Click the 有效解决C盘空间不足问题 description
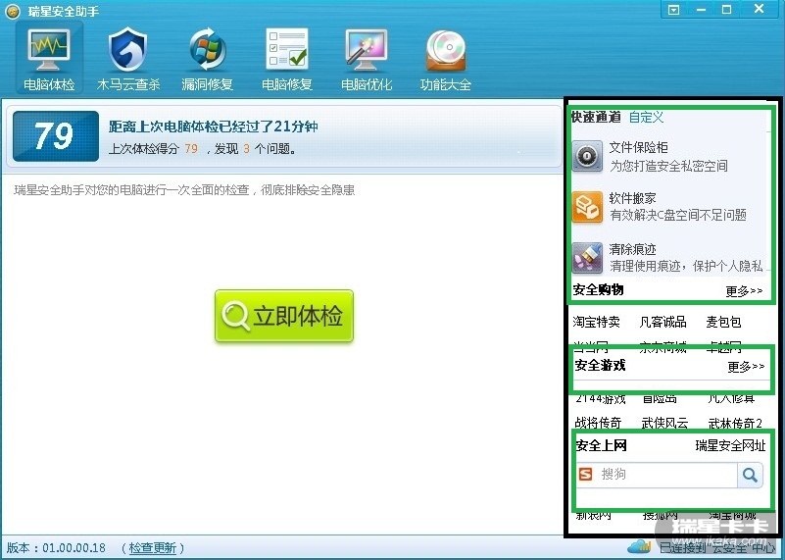This screenshot has width=785, height=560. (x=678, y=216)
